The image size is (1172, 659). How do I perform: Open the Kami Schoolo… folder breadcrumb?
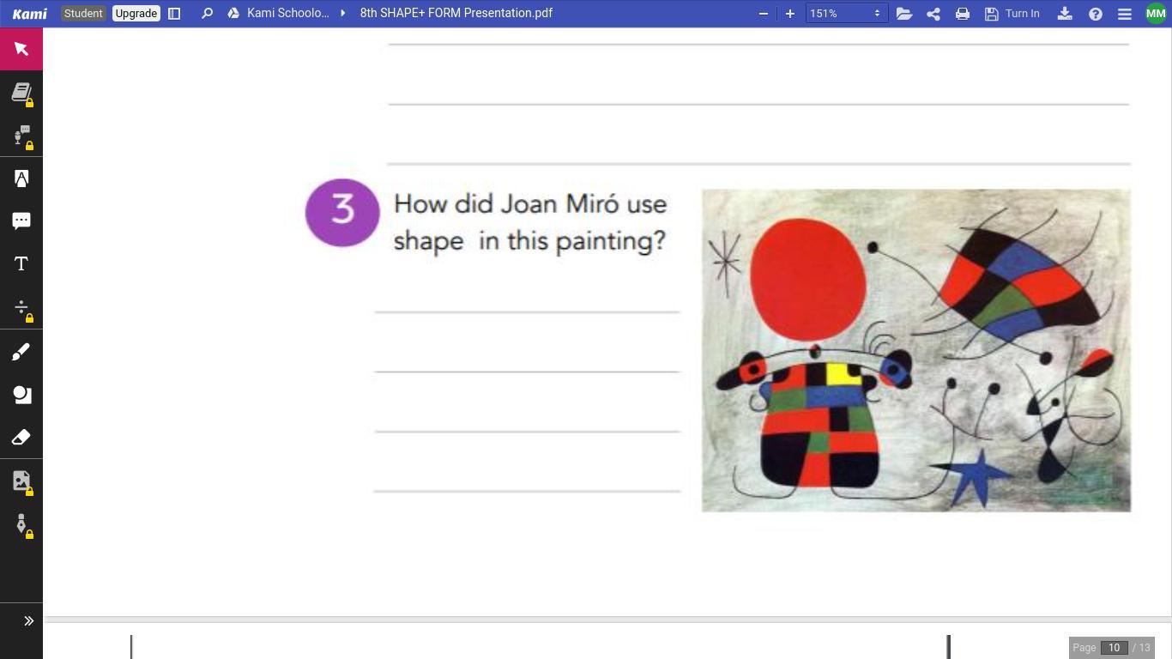click(288, 14)
